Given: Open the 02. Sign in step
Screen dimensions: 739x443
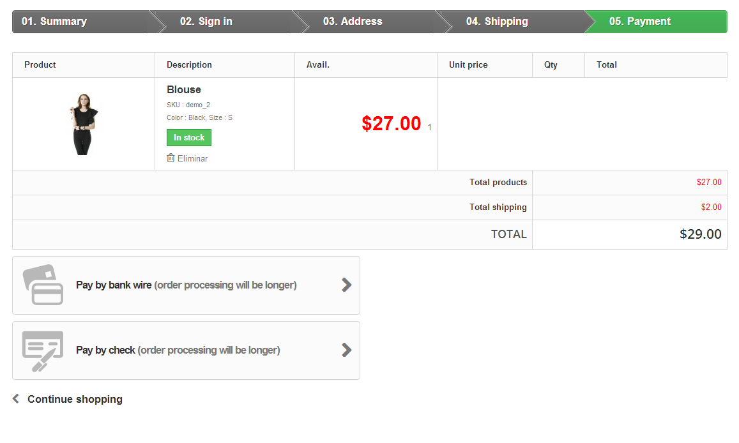Looking at the screenshot, I should [206, 22].
